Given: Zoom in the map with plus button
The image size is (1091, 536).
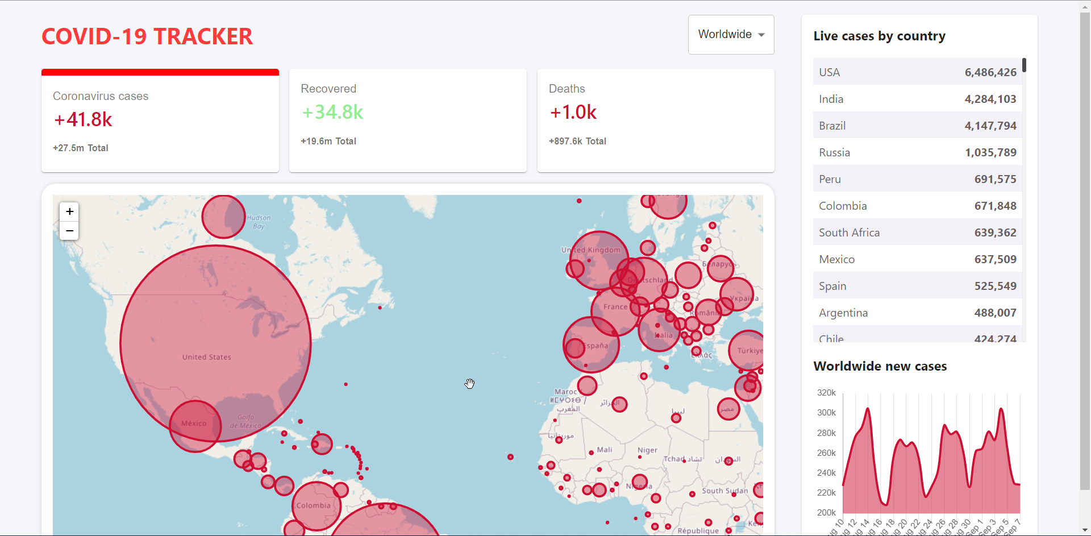Looking at the screenshot, I should (x=69, y=211).
